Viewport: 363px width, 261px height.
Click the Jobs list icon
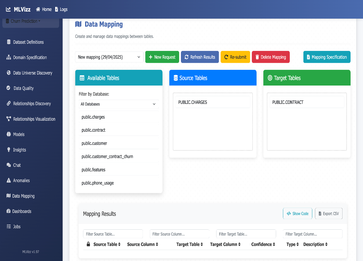pos(8,227)
